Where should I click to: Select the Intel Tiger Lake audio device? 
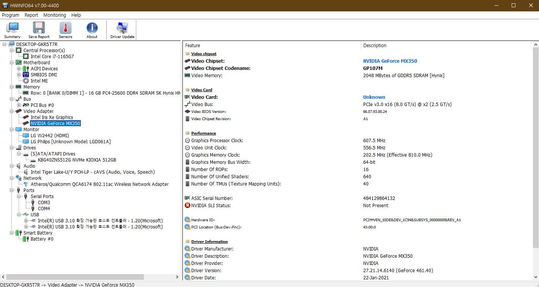point(93,172)
